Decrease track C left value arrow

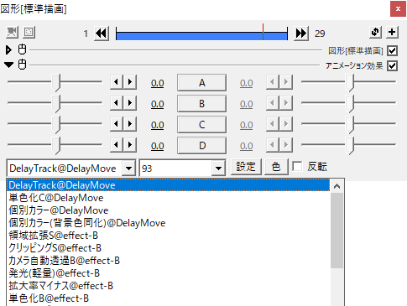pos(117,124)
